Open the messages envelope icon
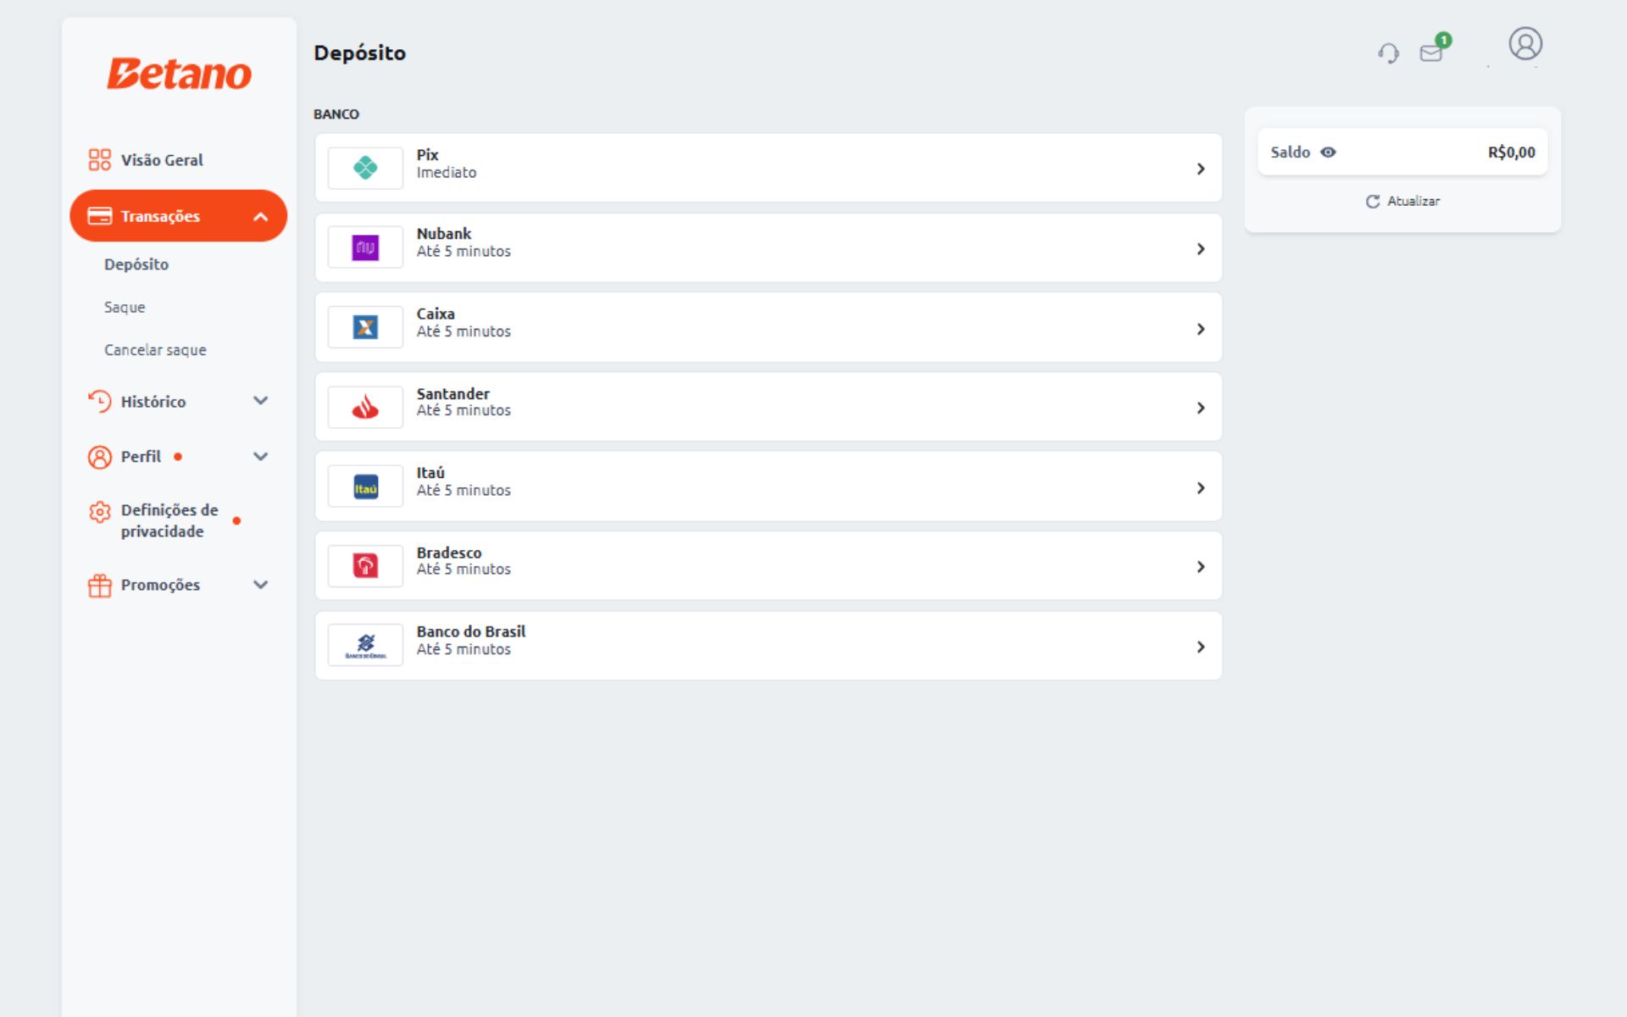The image size is (1627, 1017). click(1431, 53)
